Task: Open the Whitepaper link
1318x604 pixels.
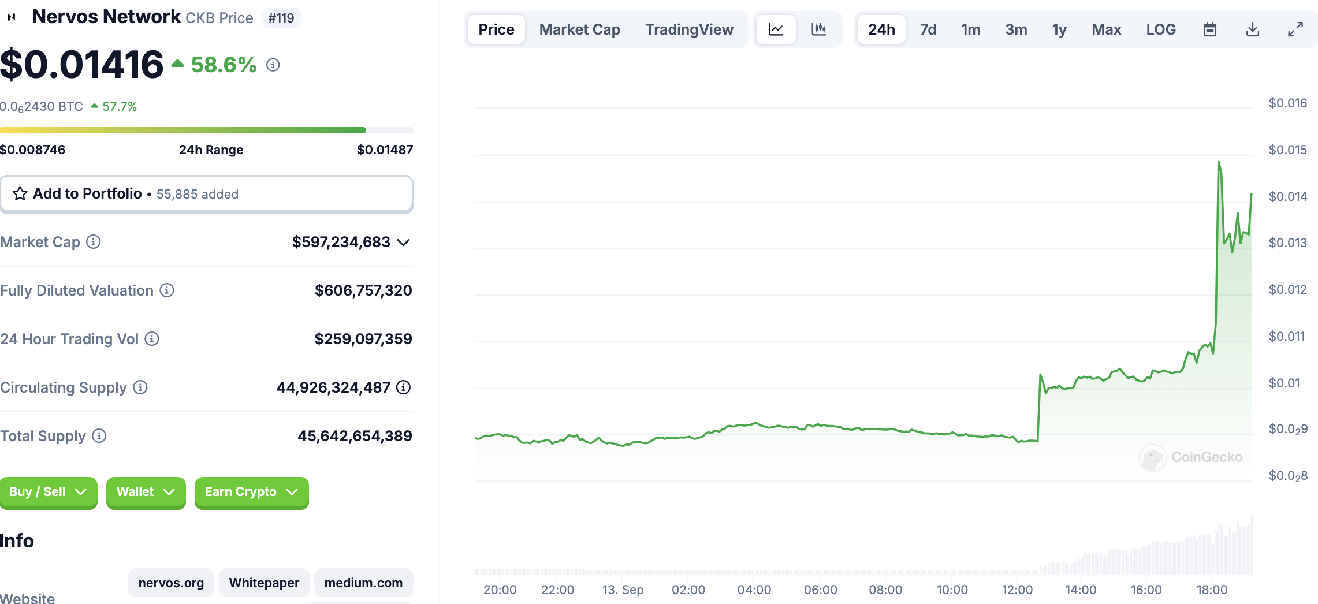Action: click(264, 583)
